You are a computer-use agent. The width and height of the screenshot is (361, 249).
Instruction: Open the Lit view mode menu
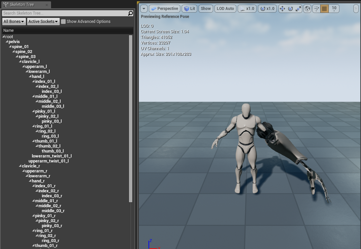click(190, 9)
